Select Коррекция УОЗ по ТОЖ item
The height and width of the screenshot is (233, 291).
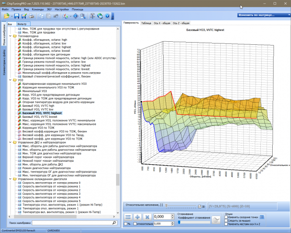(38, 128)
